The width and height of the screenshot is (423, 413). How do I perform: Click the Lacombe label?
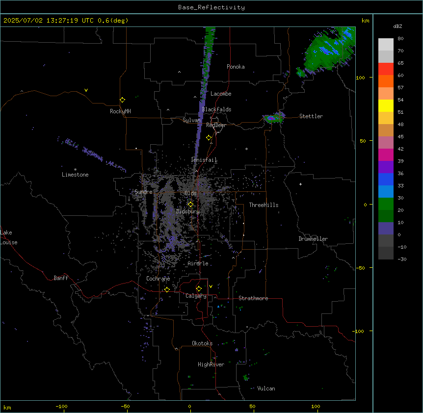pos(221,94)
